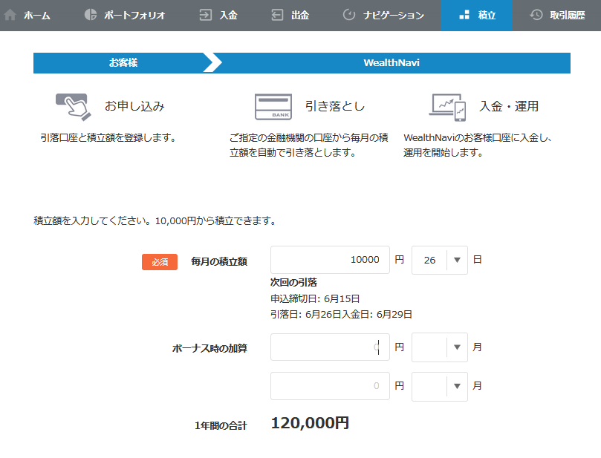Open the withdrawal day dropdown showing 26
The height and width of the screenshot is (458, 601).
[x=440, y=260]
